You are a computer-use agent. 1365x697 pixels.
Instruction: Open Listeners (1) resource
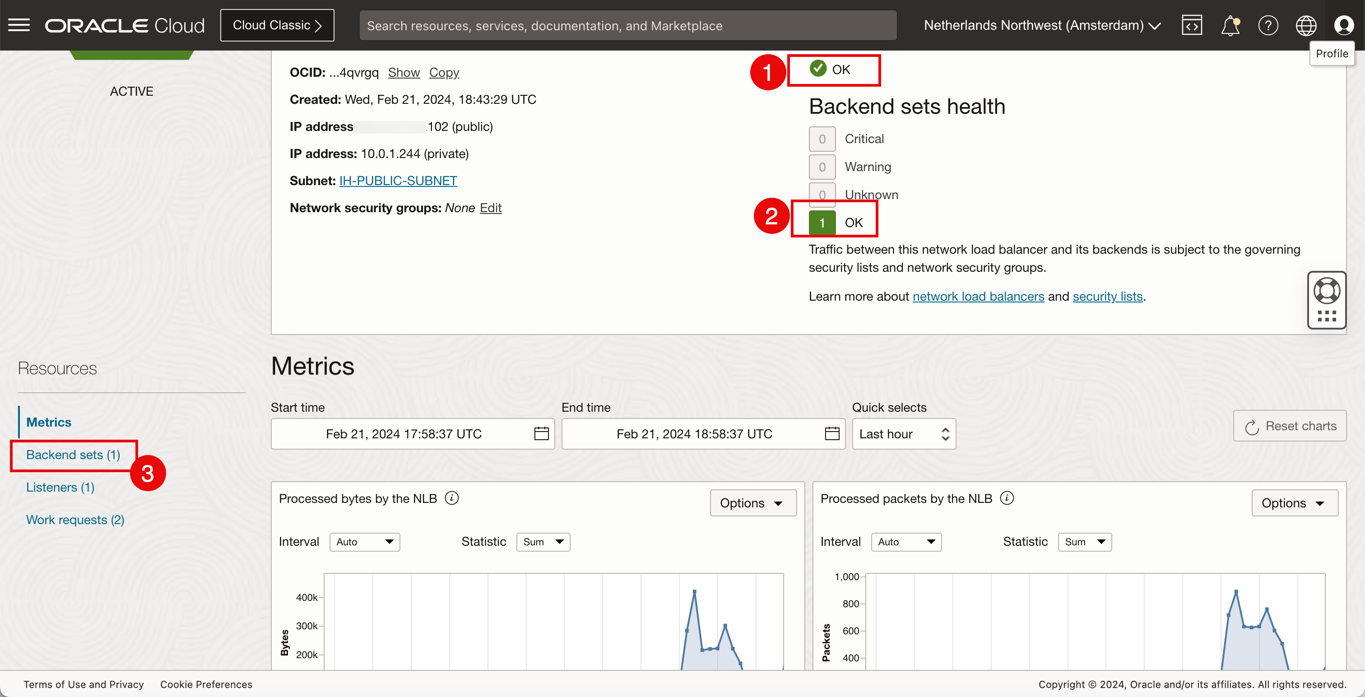point(60,487)
